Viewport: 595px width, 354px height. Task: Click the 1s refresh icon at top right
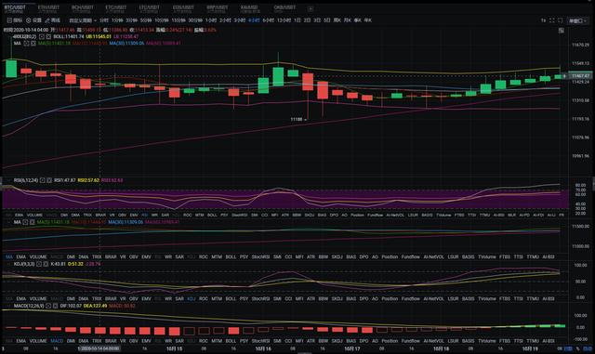pyautogui.click(x=543, y=20)
